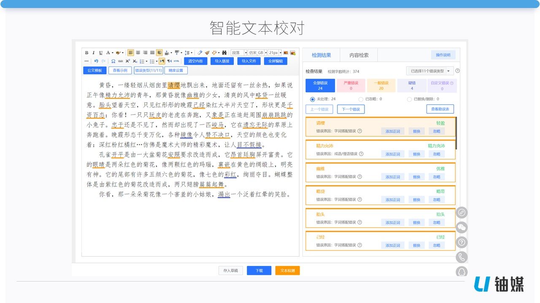The image size is (540, 303).
Task: Switch to HTML source view
Action: [x=176, y=61]
